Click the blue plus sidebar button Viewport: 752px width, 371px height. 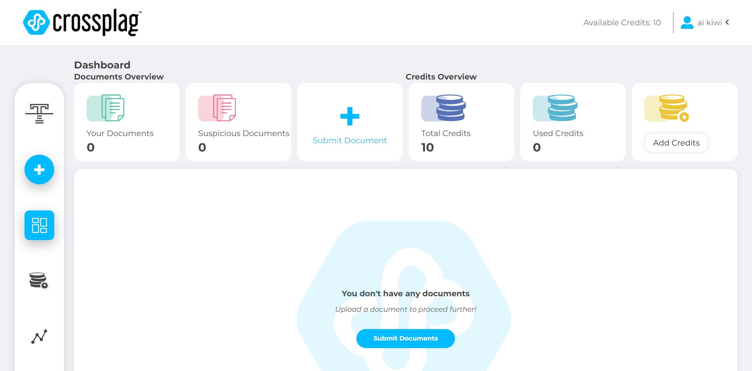(39, 170)
